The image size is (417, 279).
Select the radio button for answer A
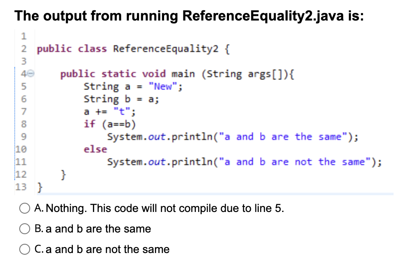(x=25, y=208)
